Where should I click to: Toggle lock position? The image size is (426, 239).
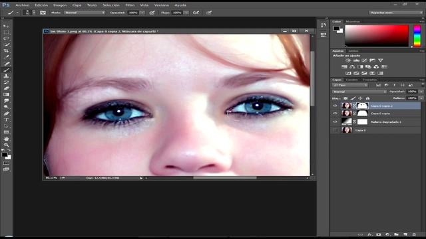coord(360,98)
